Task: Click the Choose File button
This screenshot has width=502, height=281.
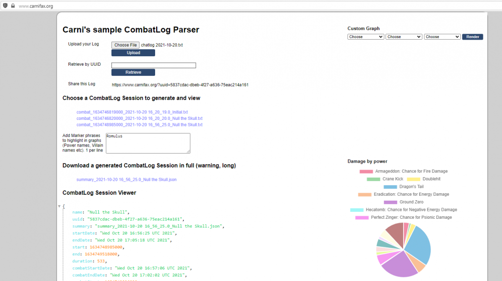Action: click(x=125, y=45)
